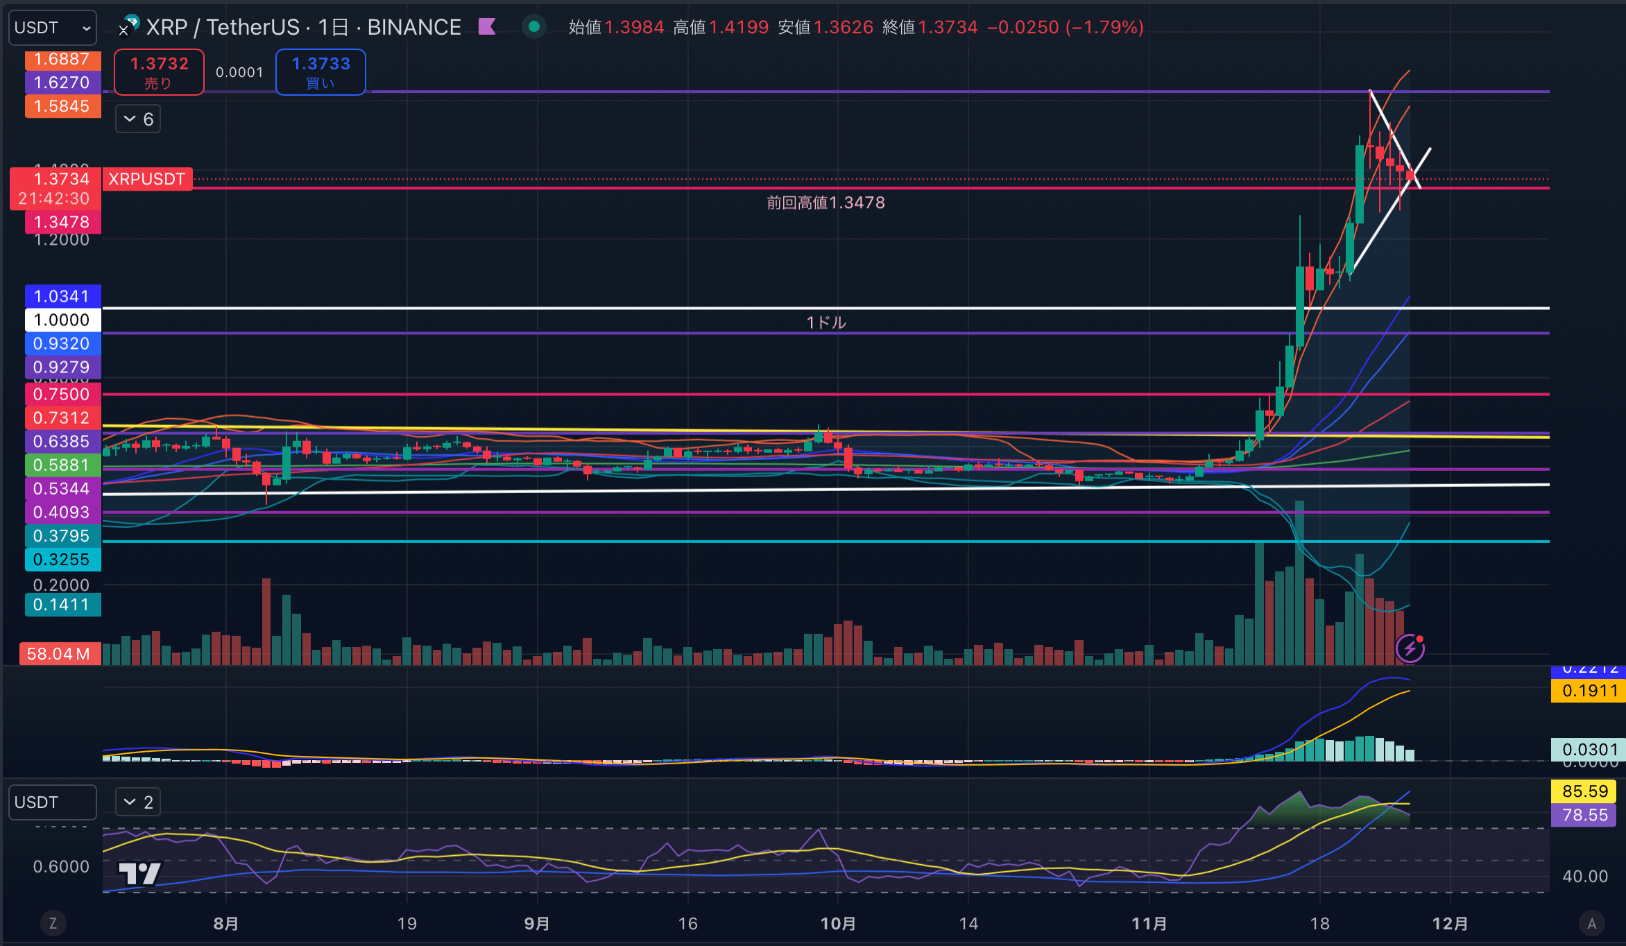
Task: Click the 0.3255 cyan price label
Action: pyautogui.click(x=63, y=559)
